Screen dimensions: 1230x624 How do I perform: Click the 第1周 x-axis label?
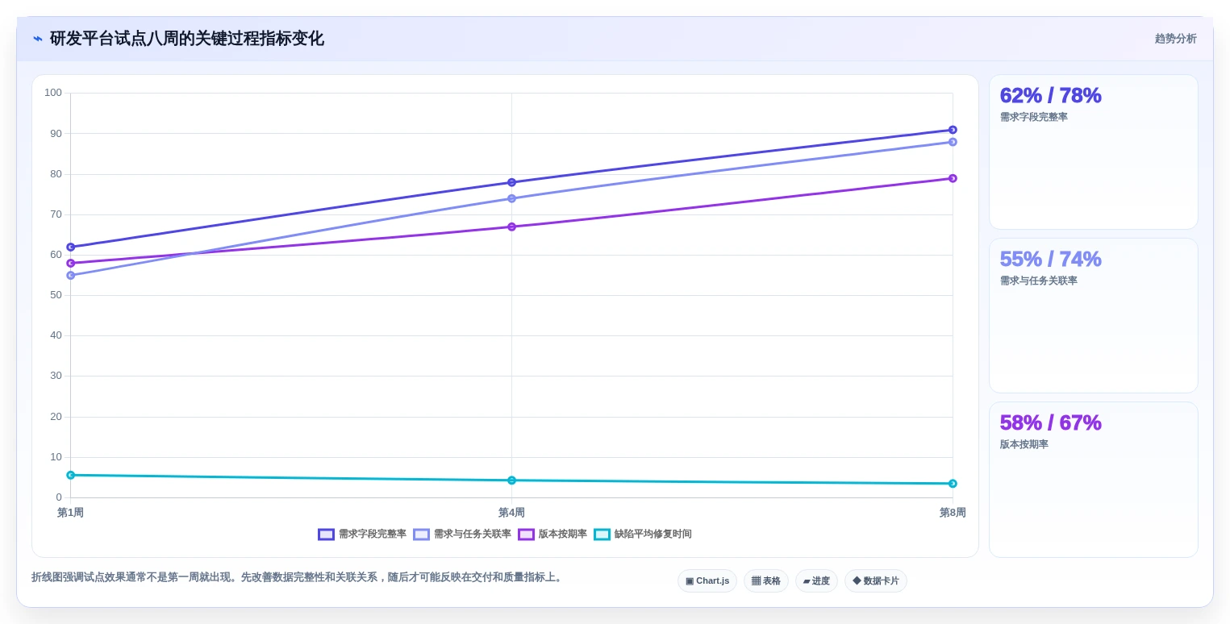coord(70,513)
